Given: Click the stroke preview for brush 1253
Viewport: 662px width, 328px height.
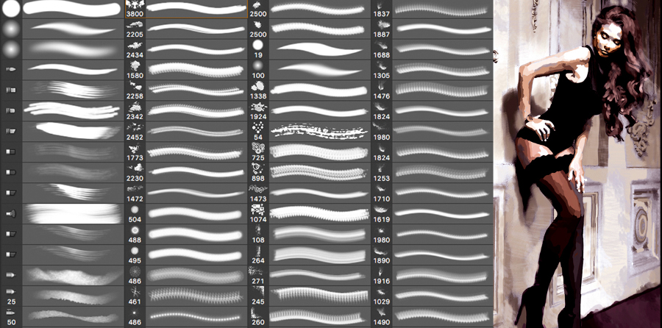Looking at the screenshot, I should click(x=443, y=172).
